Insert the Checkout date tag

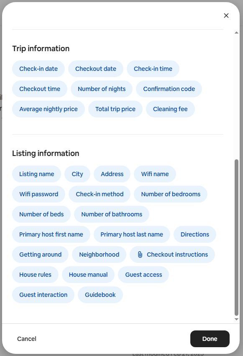[96, 69]
